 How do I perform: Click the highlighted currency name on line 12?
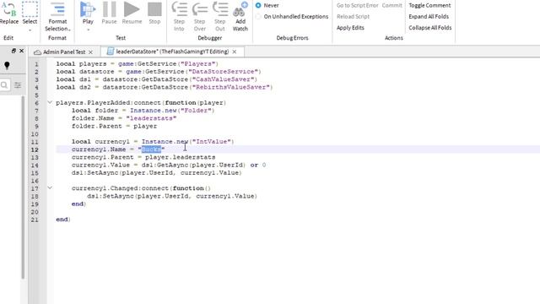click(x=151, y=149)
